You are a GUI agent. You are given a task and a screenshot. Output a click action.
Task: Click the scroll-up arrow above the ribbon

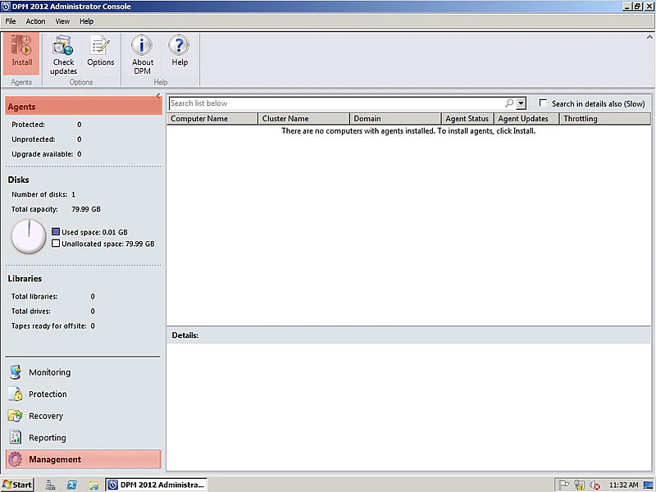pos(649,36)
